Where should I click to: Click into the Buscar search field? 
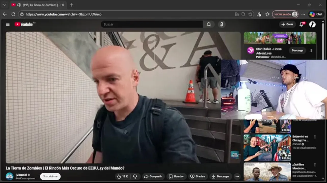152,24
